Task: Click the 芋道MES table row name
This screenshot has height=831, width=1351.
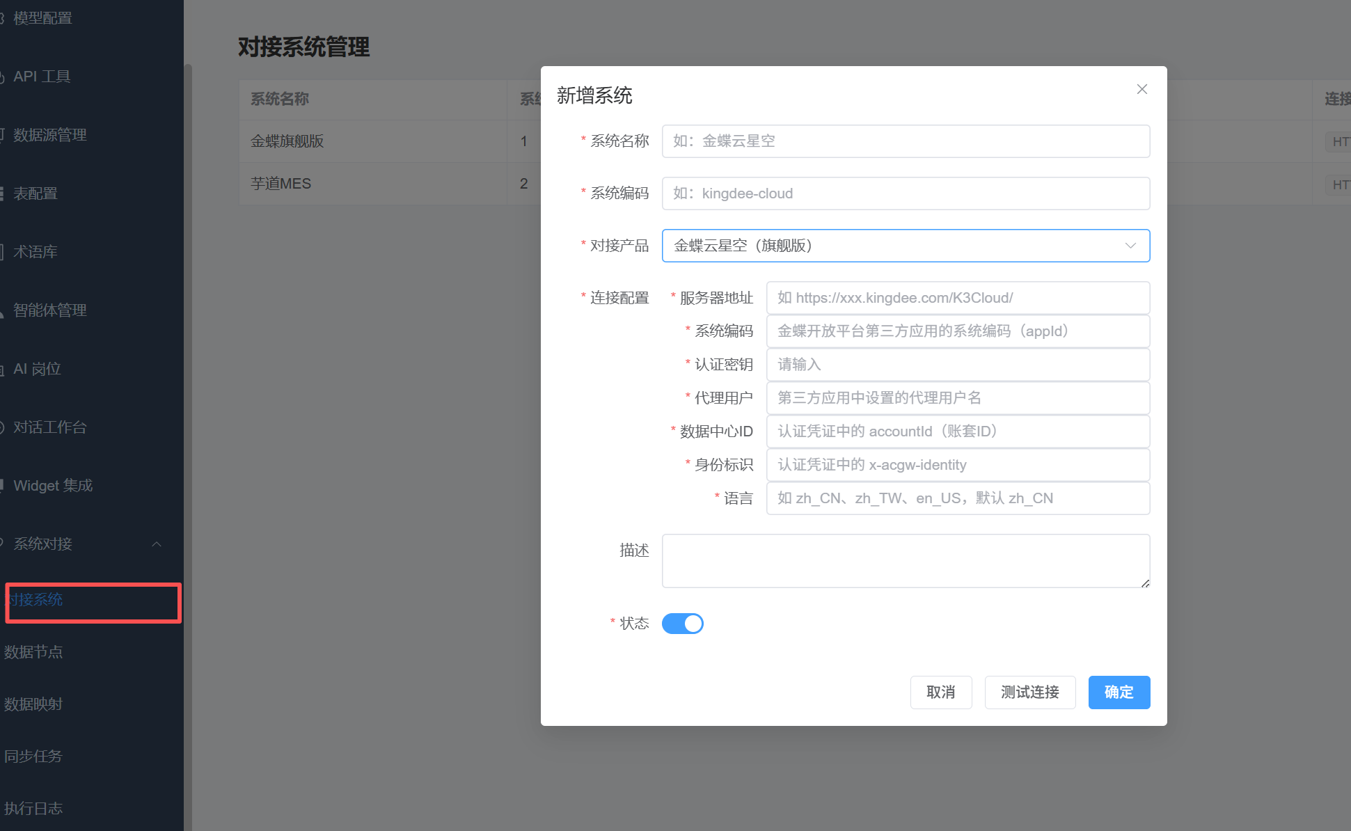Action: (281, 184)
